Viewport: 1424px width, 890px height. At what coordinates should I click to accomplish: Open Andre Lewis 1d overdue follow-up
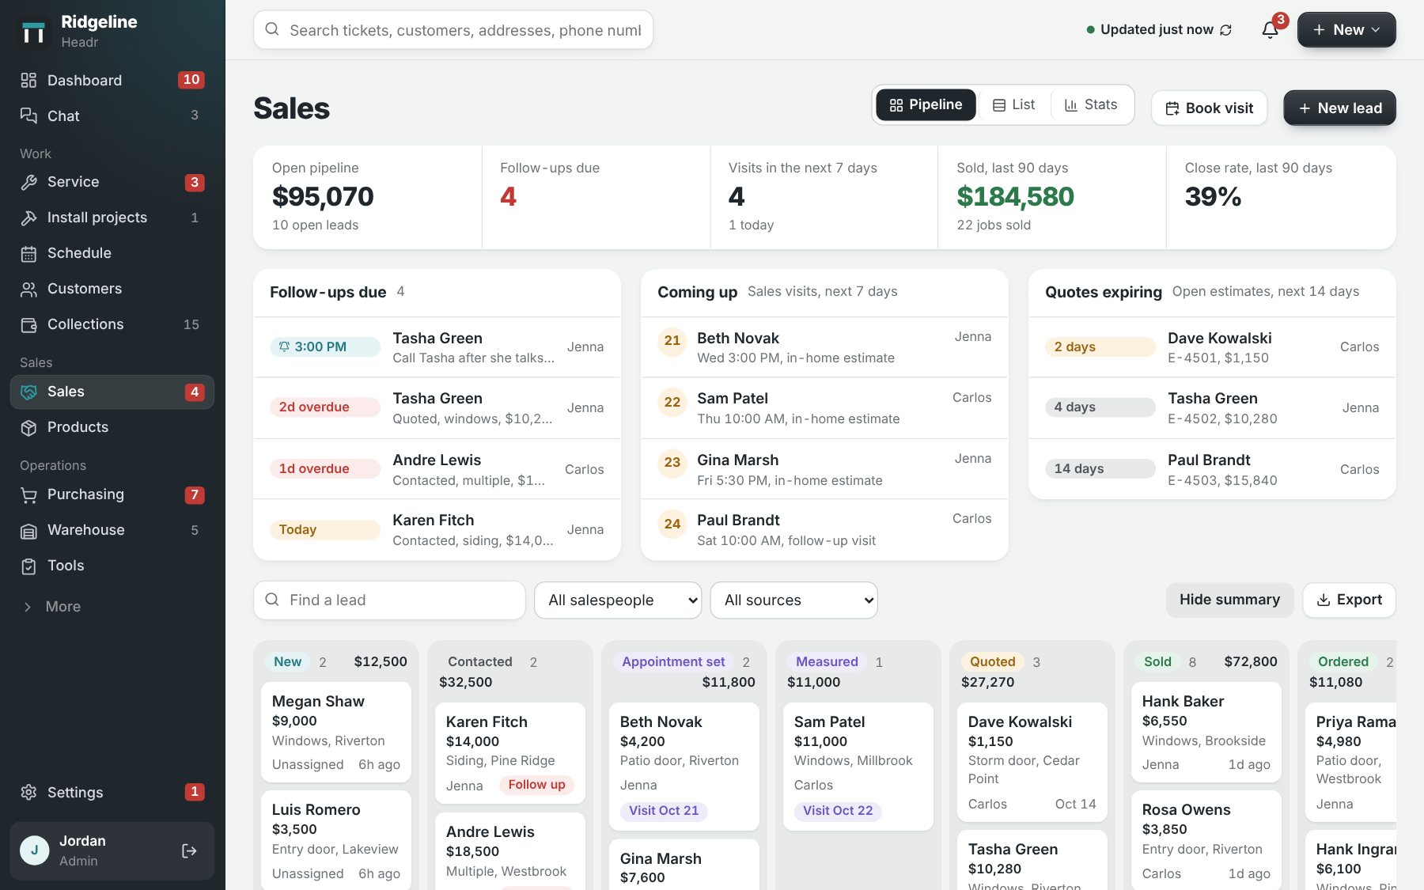(x=437, y=469)
